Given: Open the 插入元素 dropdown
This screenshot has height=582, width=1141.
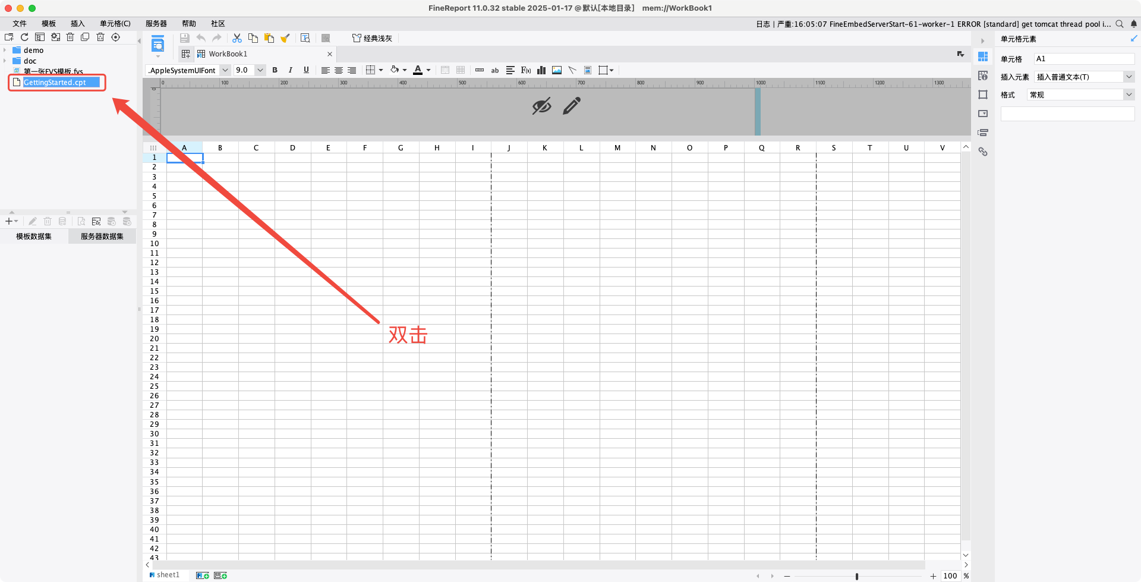Looking at the screenshot, I should [1129, 77].
